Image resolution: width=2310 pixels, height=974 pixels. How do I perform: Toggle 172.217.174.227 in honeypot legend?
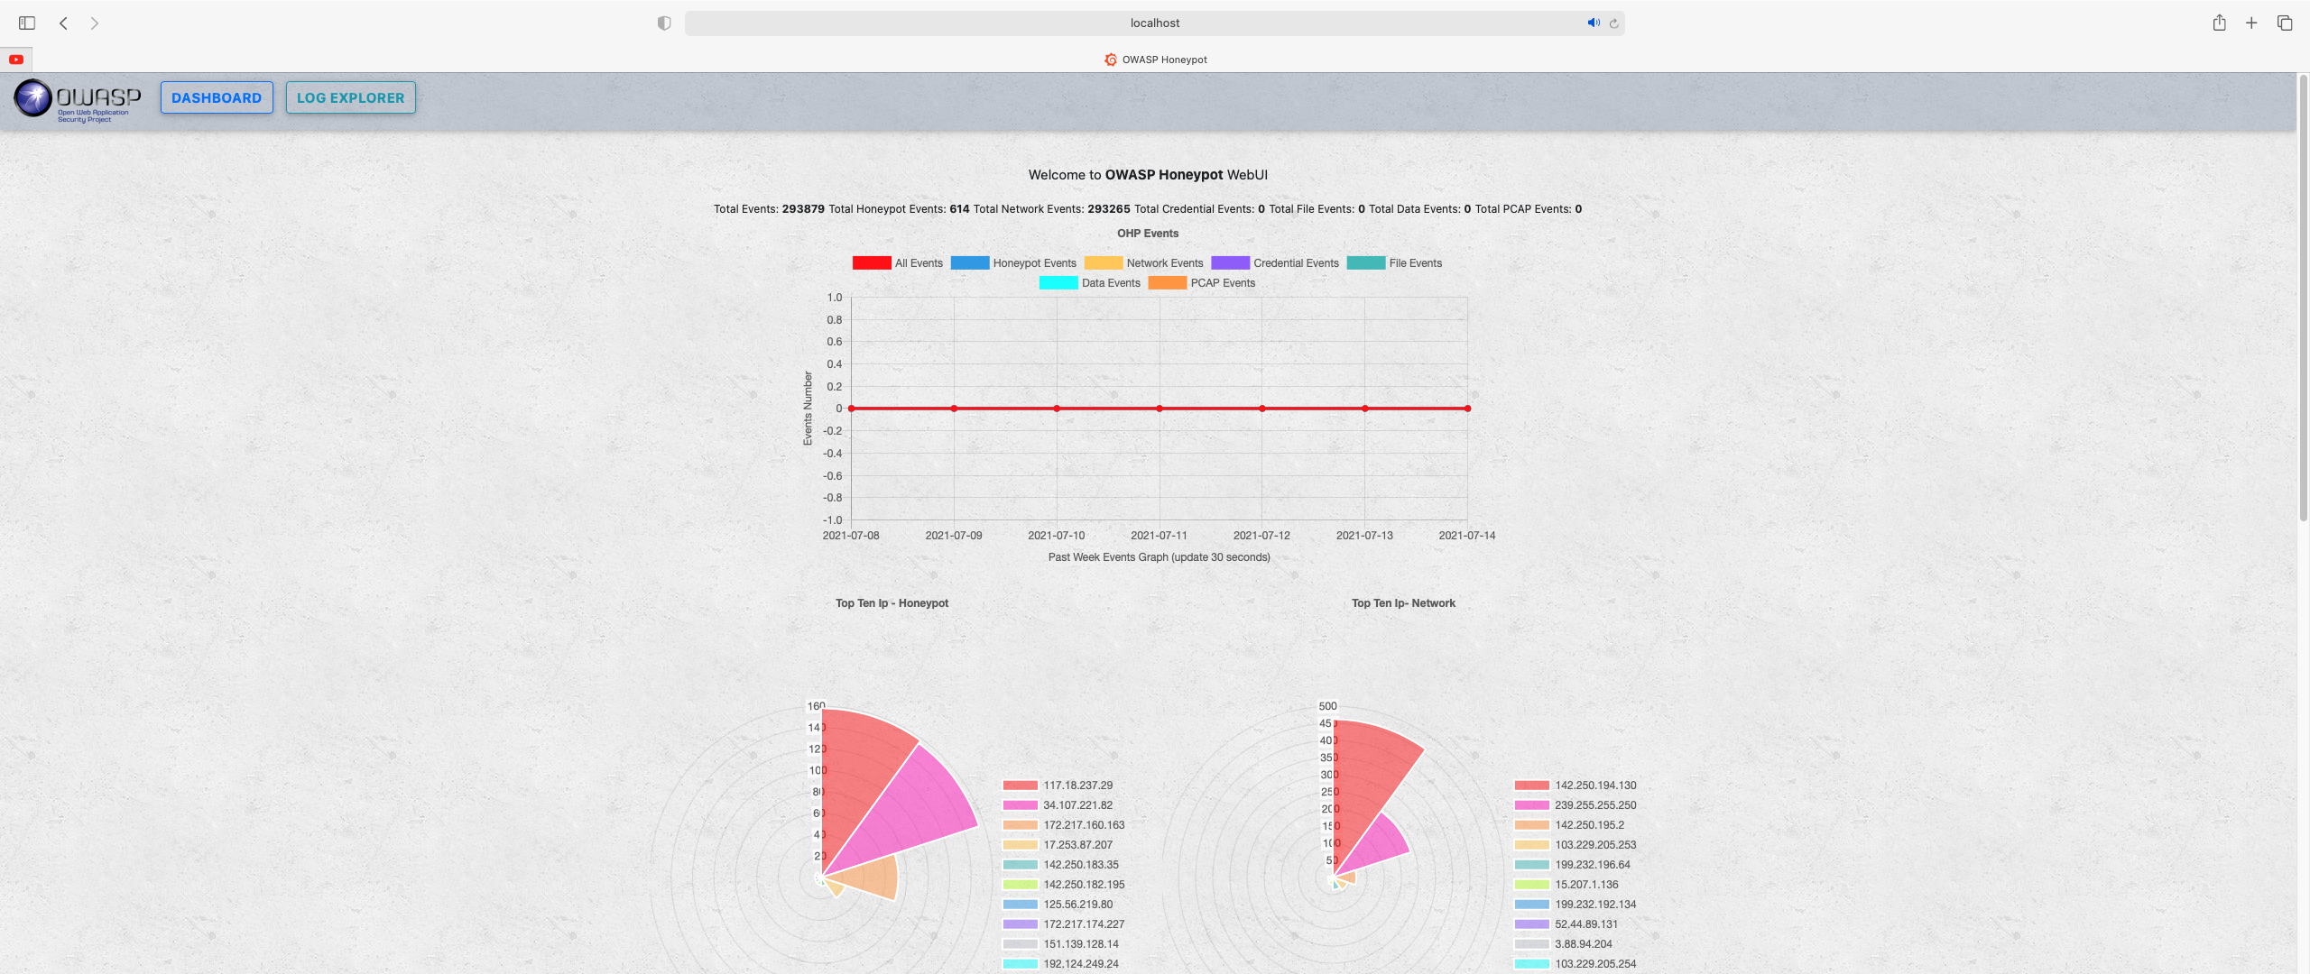tap(1021, 924)
